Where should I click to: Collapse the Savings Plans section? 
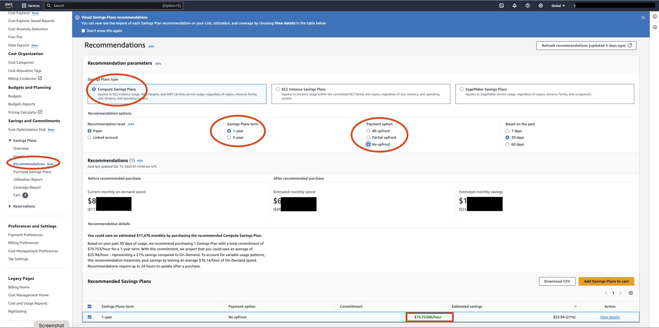tap(10, 140)
